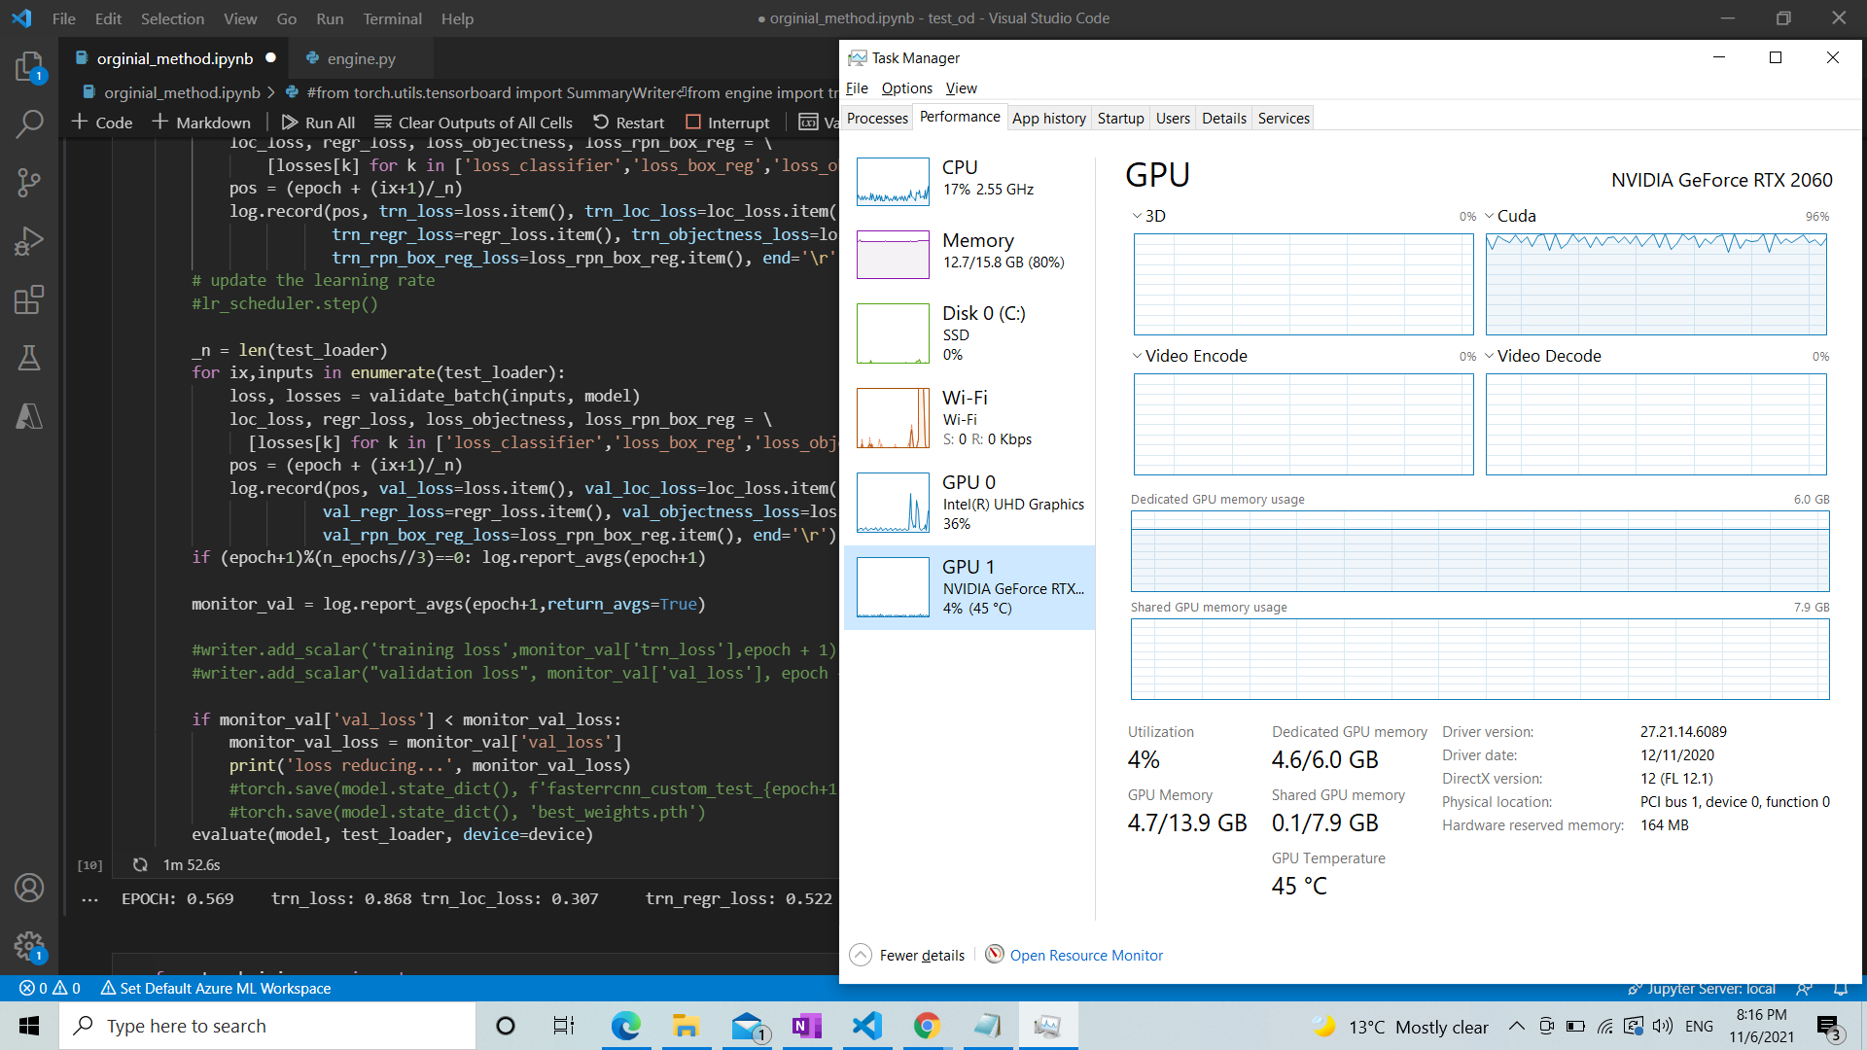
Task: Open the Explorer view in activity bar
Action: pyautogui.click(x=29, y=66)
